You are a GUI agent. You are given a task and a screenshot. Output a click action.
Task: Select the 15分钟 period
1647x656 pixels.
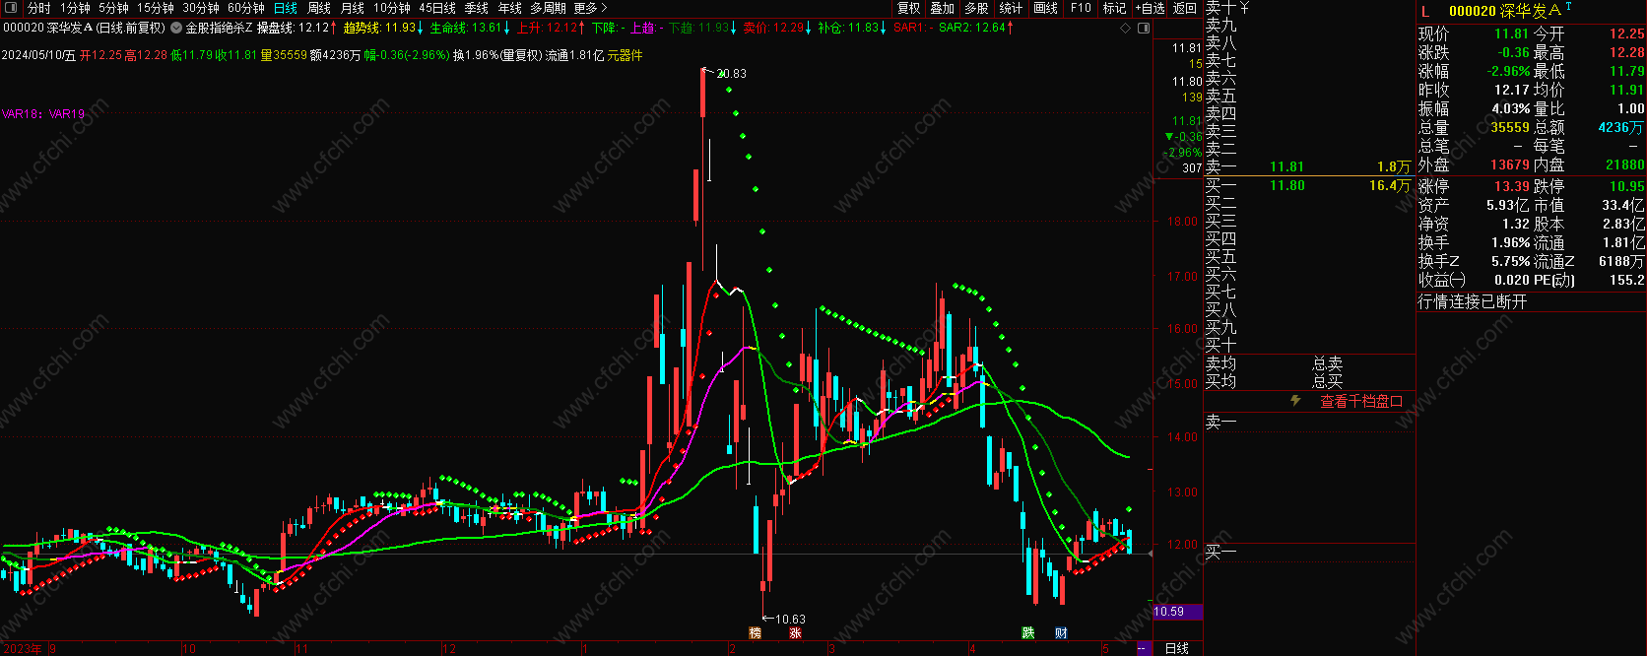pos(156,8)
